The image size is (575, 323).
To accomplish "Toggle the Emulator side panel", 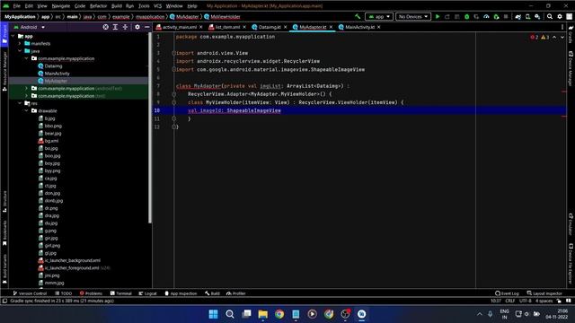I will [571, 224].
